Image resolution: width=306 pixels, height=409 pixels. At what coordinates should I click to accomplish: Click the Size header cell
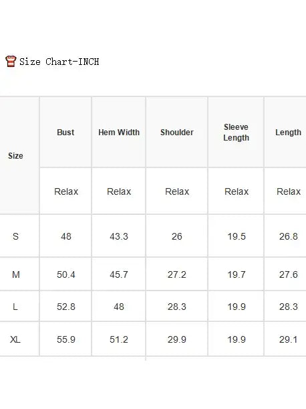coord(15,156)
